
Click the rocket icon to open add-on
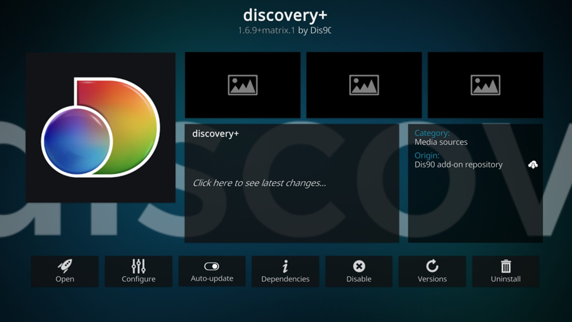(65, 265)
